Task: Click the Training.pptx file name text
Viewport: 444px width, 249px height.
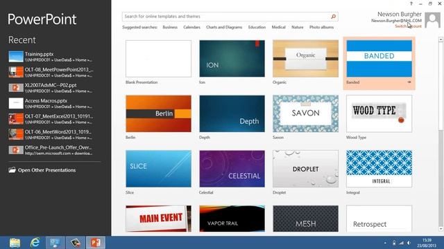Action: pyautogui.click(x=39, y=54)
